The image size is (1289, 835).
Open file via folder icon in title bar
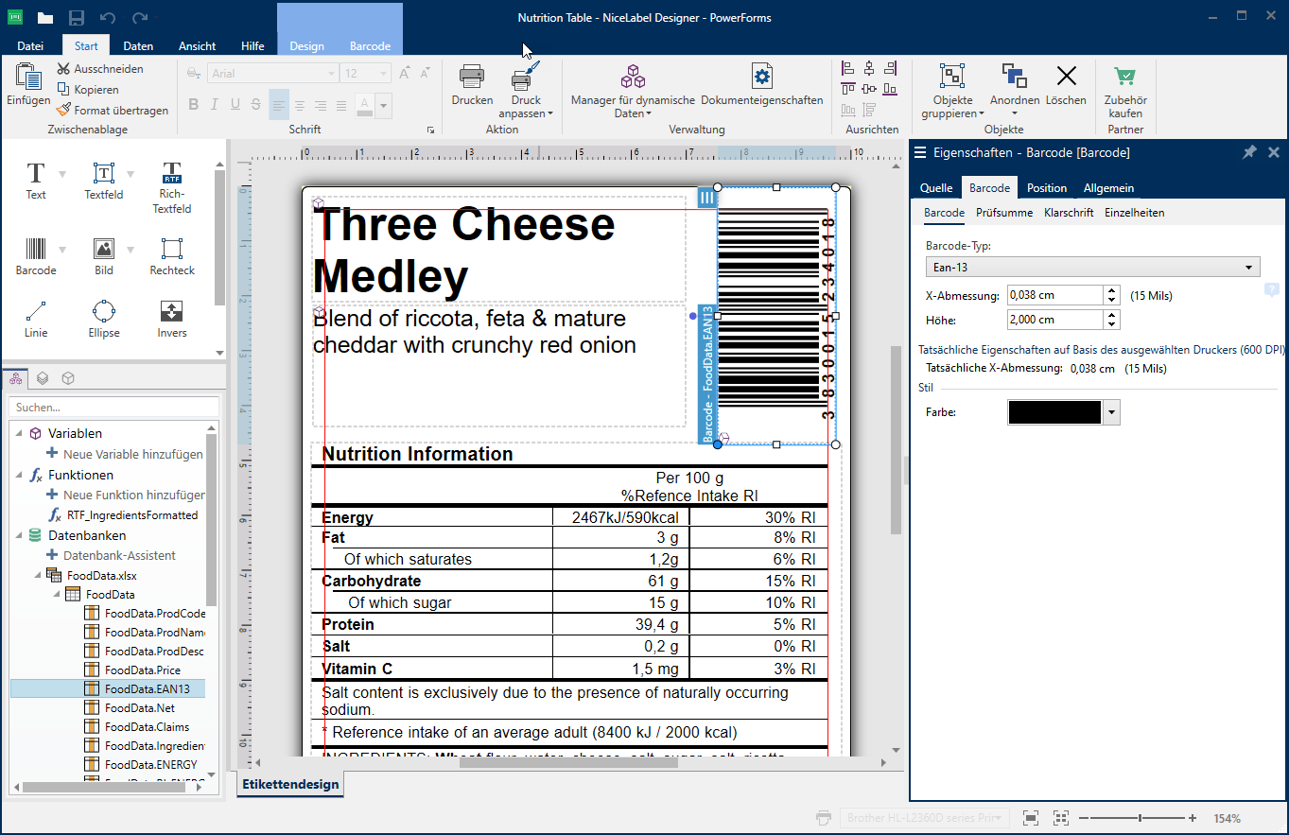tap(45, 18)
